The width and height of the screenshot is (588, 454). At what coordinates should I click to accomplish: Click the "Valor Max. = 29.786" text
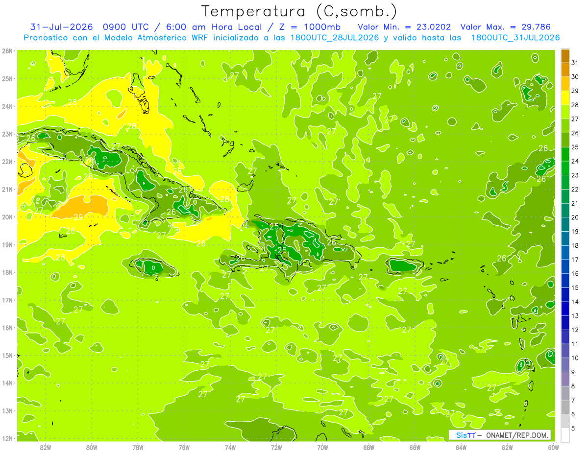coord(505,27)
